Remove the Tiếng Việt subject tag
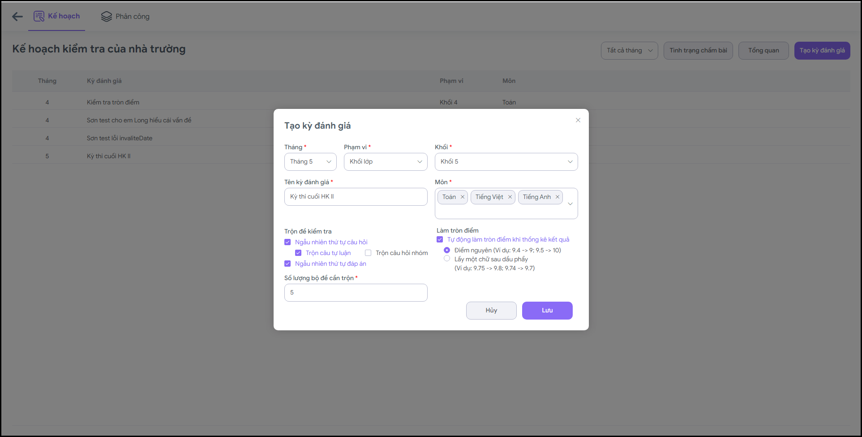Image resolution: width=862 pixels, height=437 pixels. (x=510, y=197)
